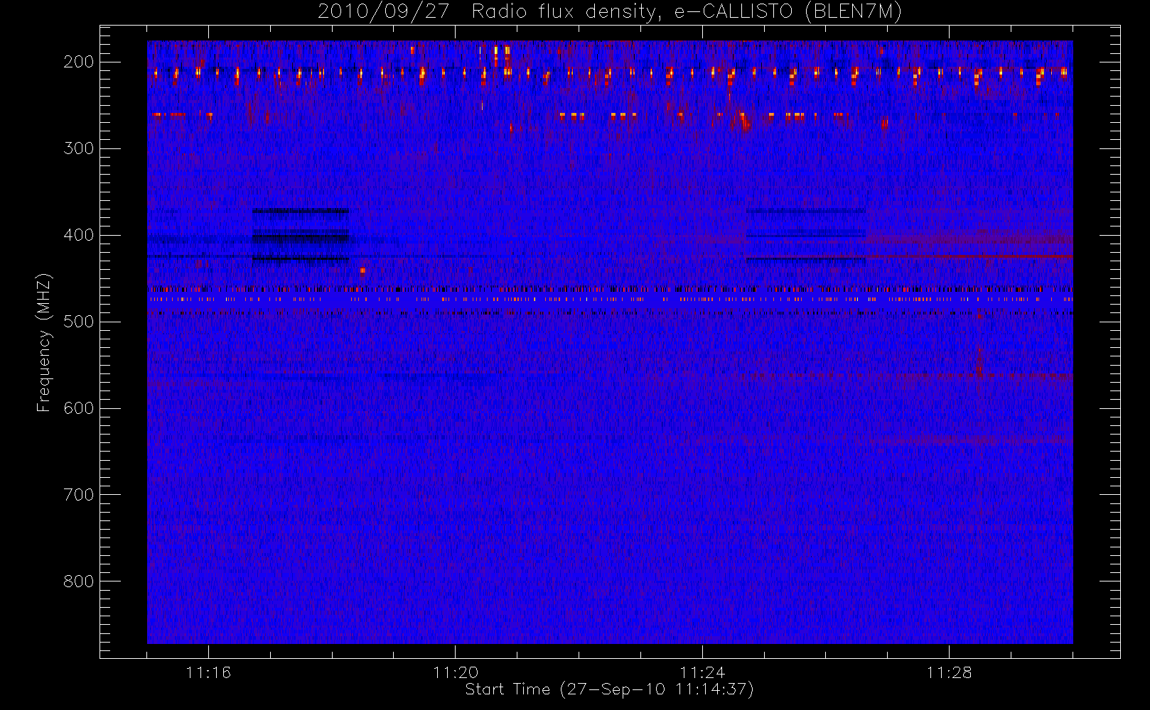
Task: Click the 'Frequency (MHZ)' axis label
Action: click(44, 342)
